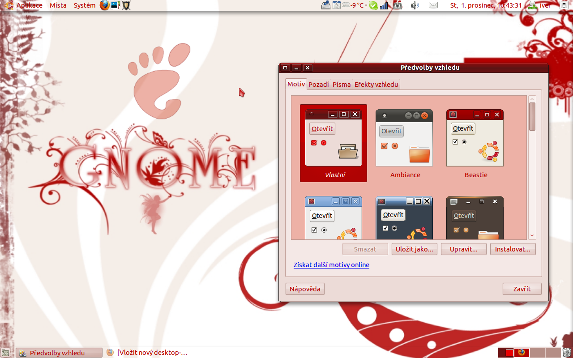The width and height of the screenshot is (573, 358).
Task: Click the Ubuntu logo beside Aplikace
Action: coord(8,5)
